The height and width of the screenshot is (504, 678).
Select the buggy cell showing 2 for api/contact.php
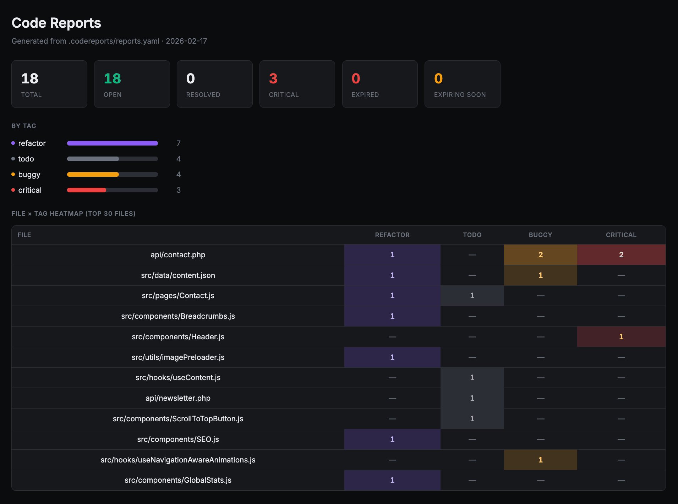(540, 254)
